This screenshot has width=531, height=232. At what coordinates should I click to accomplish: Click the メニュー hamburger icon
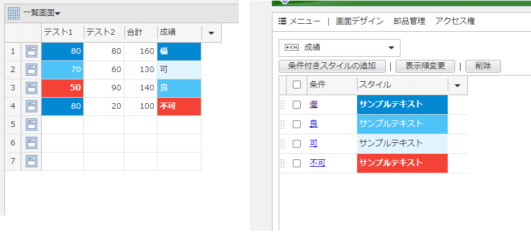pyautogui.click(x=282, y=21)
